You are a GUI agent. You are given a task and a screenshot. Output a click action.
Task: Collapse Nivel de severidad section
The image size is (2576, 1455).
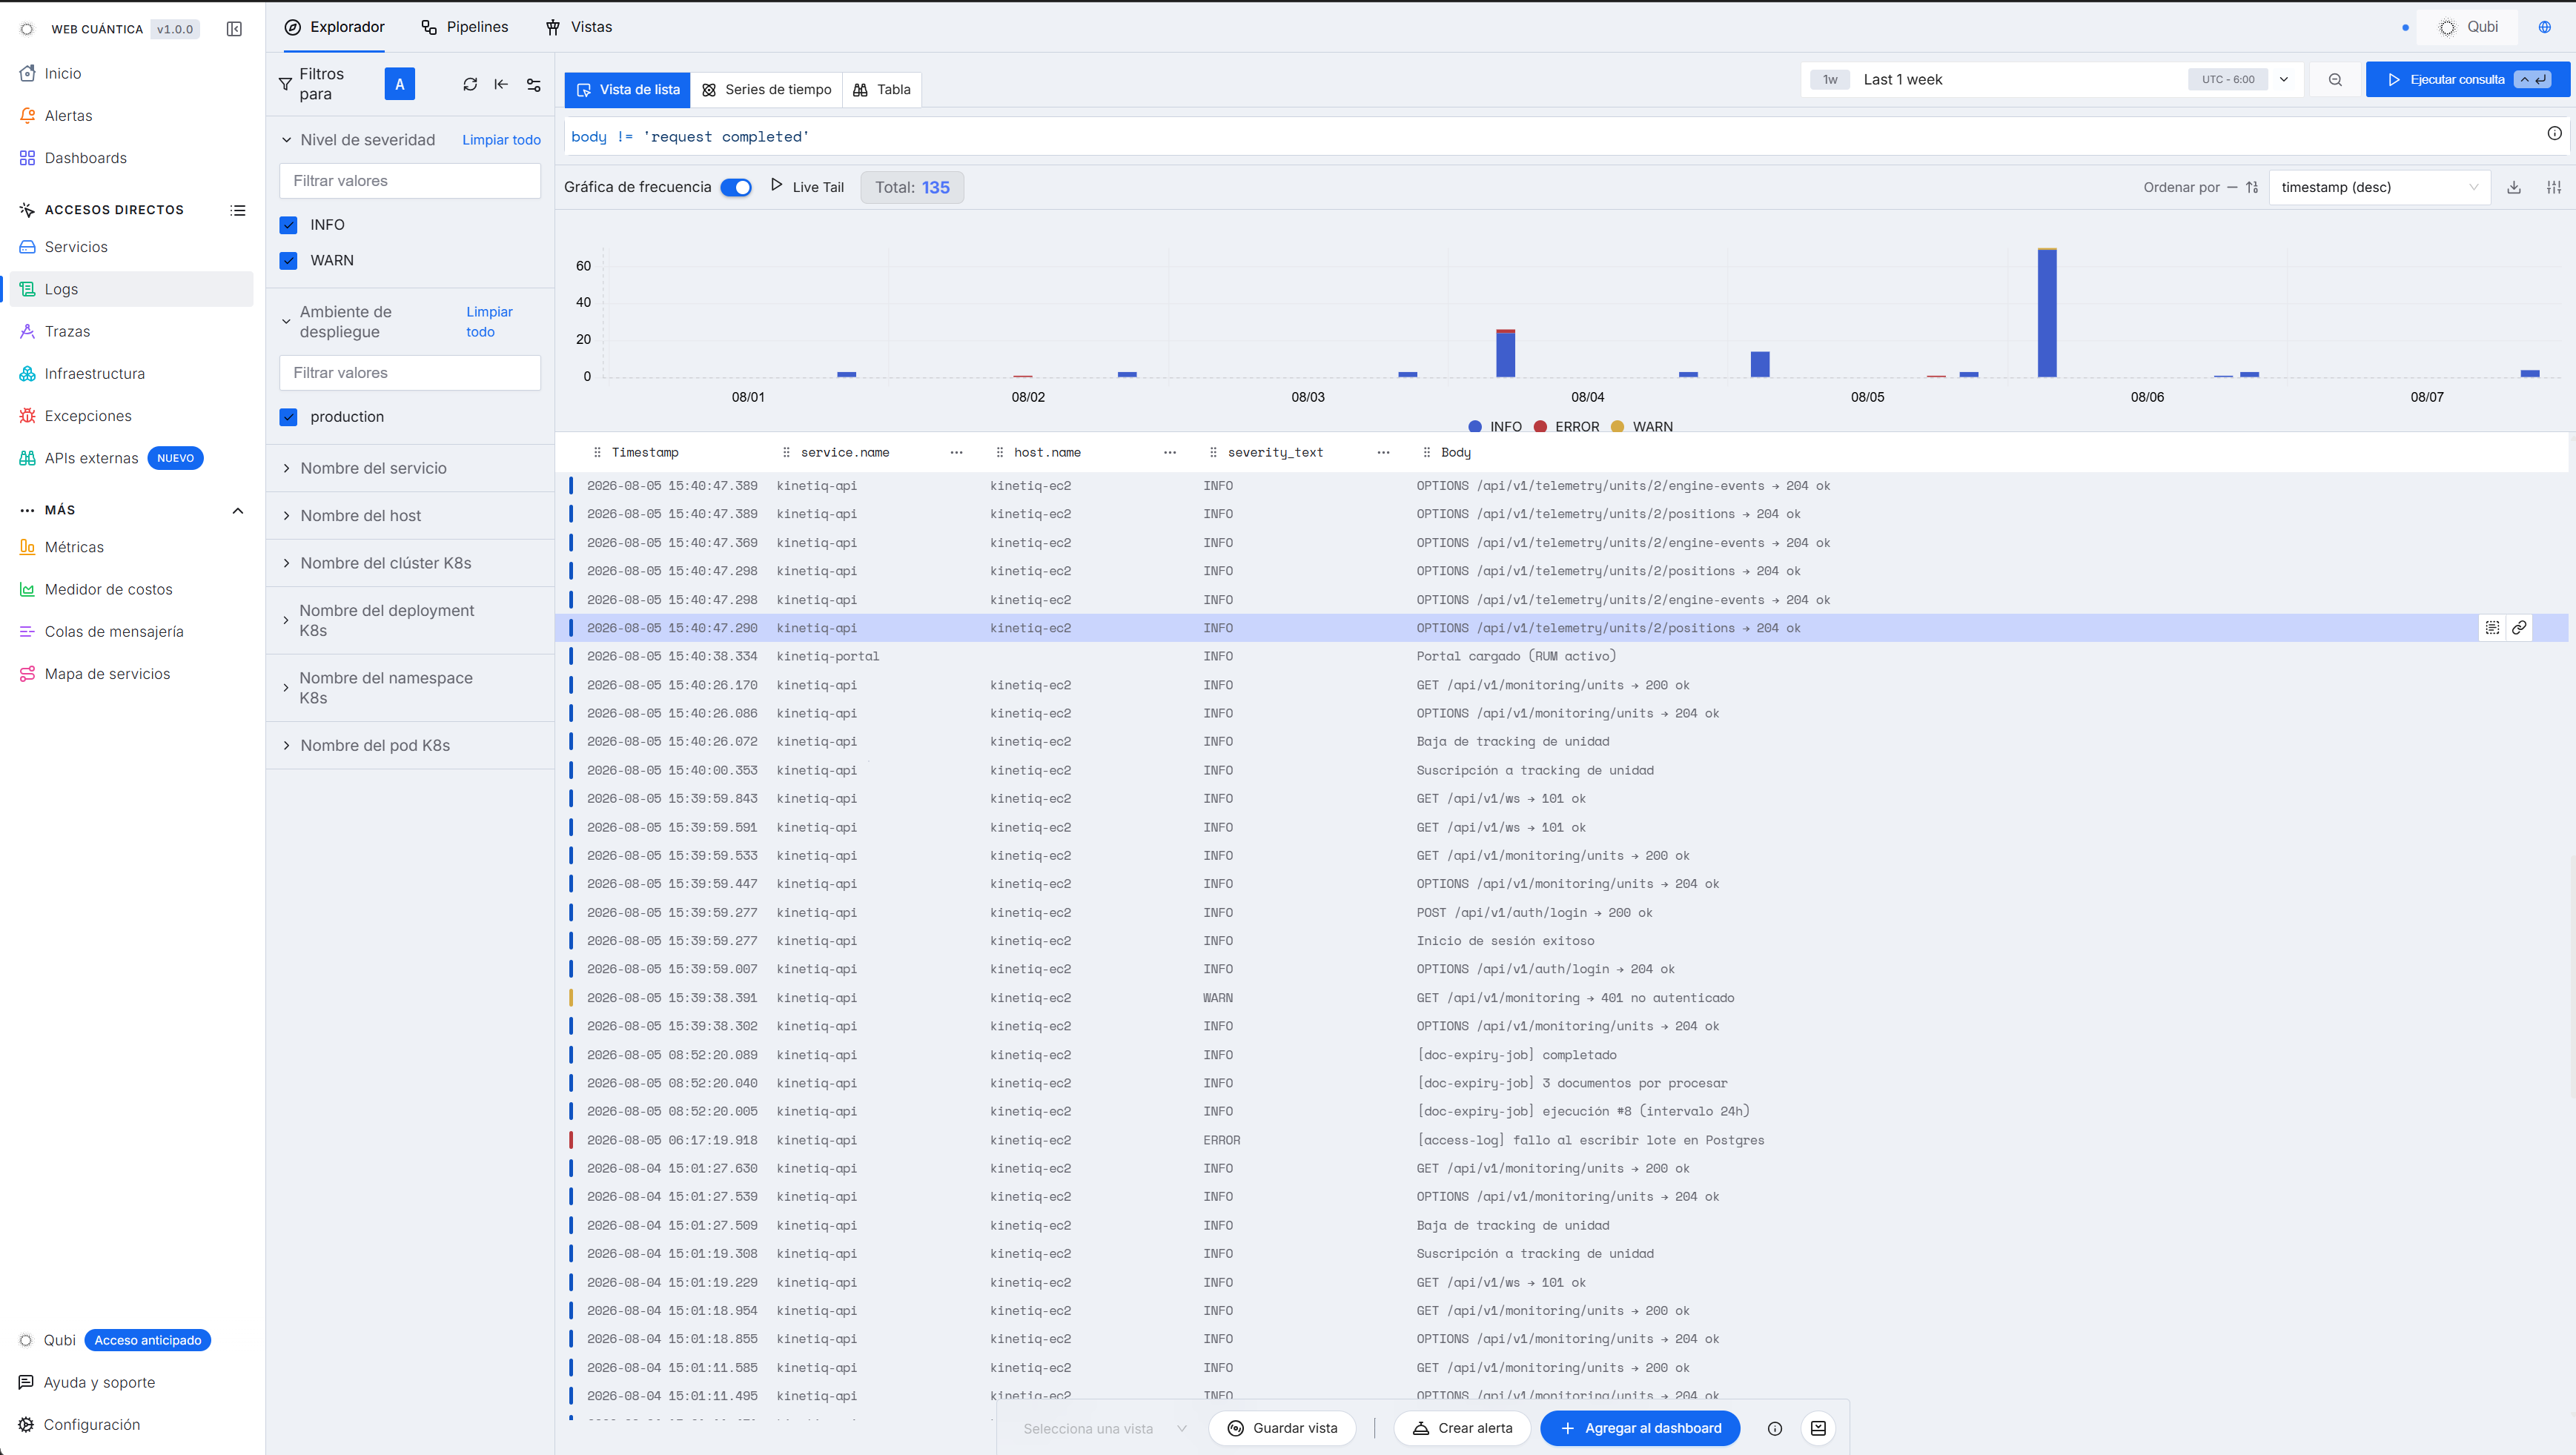pyautogui.click(x=286, y=140)
